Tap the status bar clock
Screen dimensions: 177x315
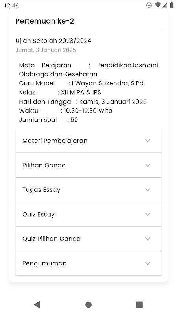click(11, 6)
